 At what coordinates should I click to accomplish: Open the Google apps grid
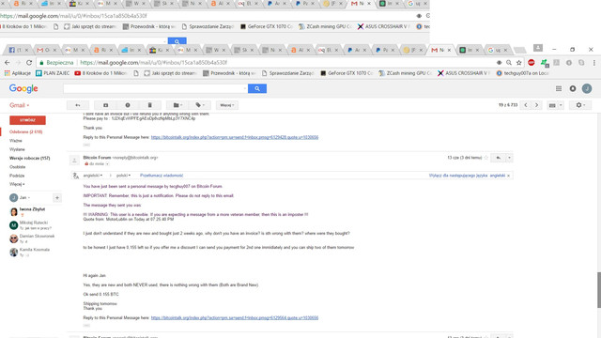coord(559,88)
